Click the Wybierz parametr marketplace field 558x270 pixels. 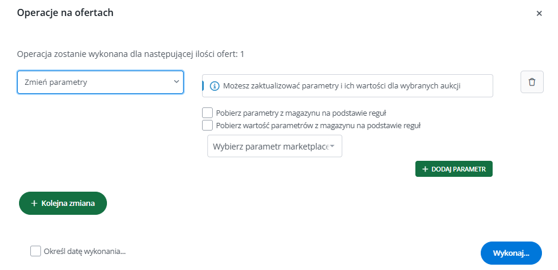pos(270,146)
